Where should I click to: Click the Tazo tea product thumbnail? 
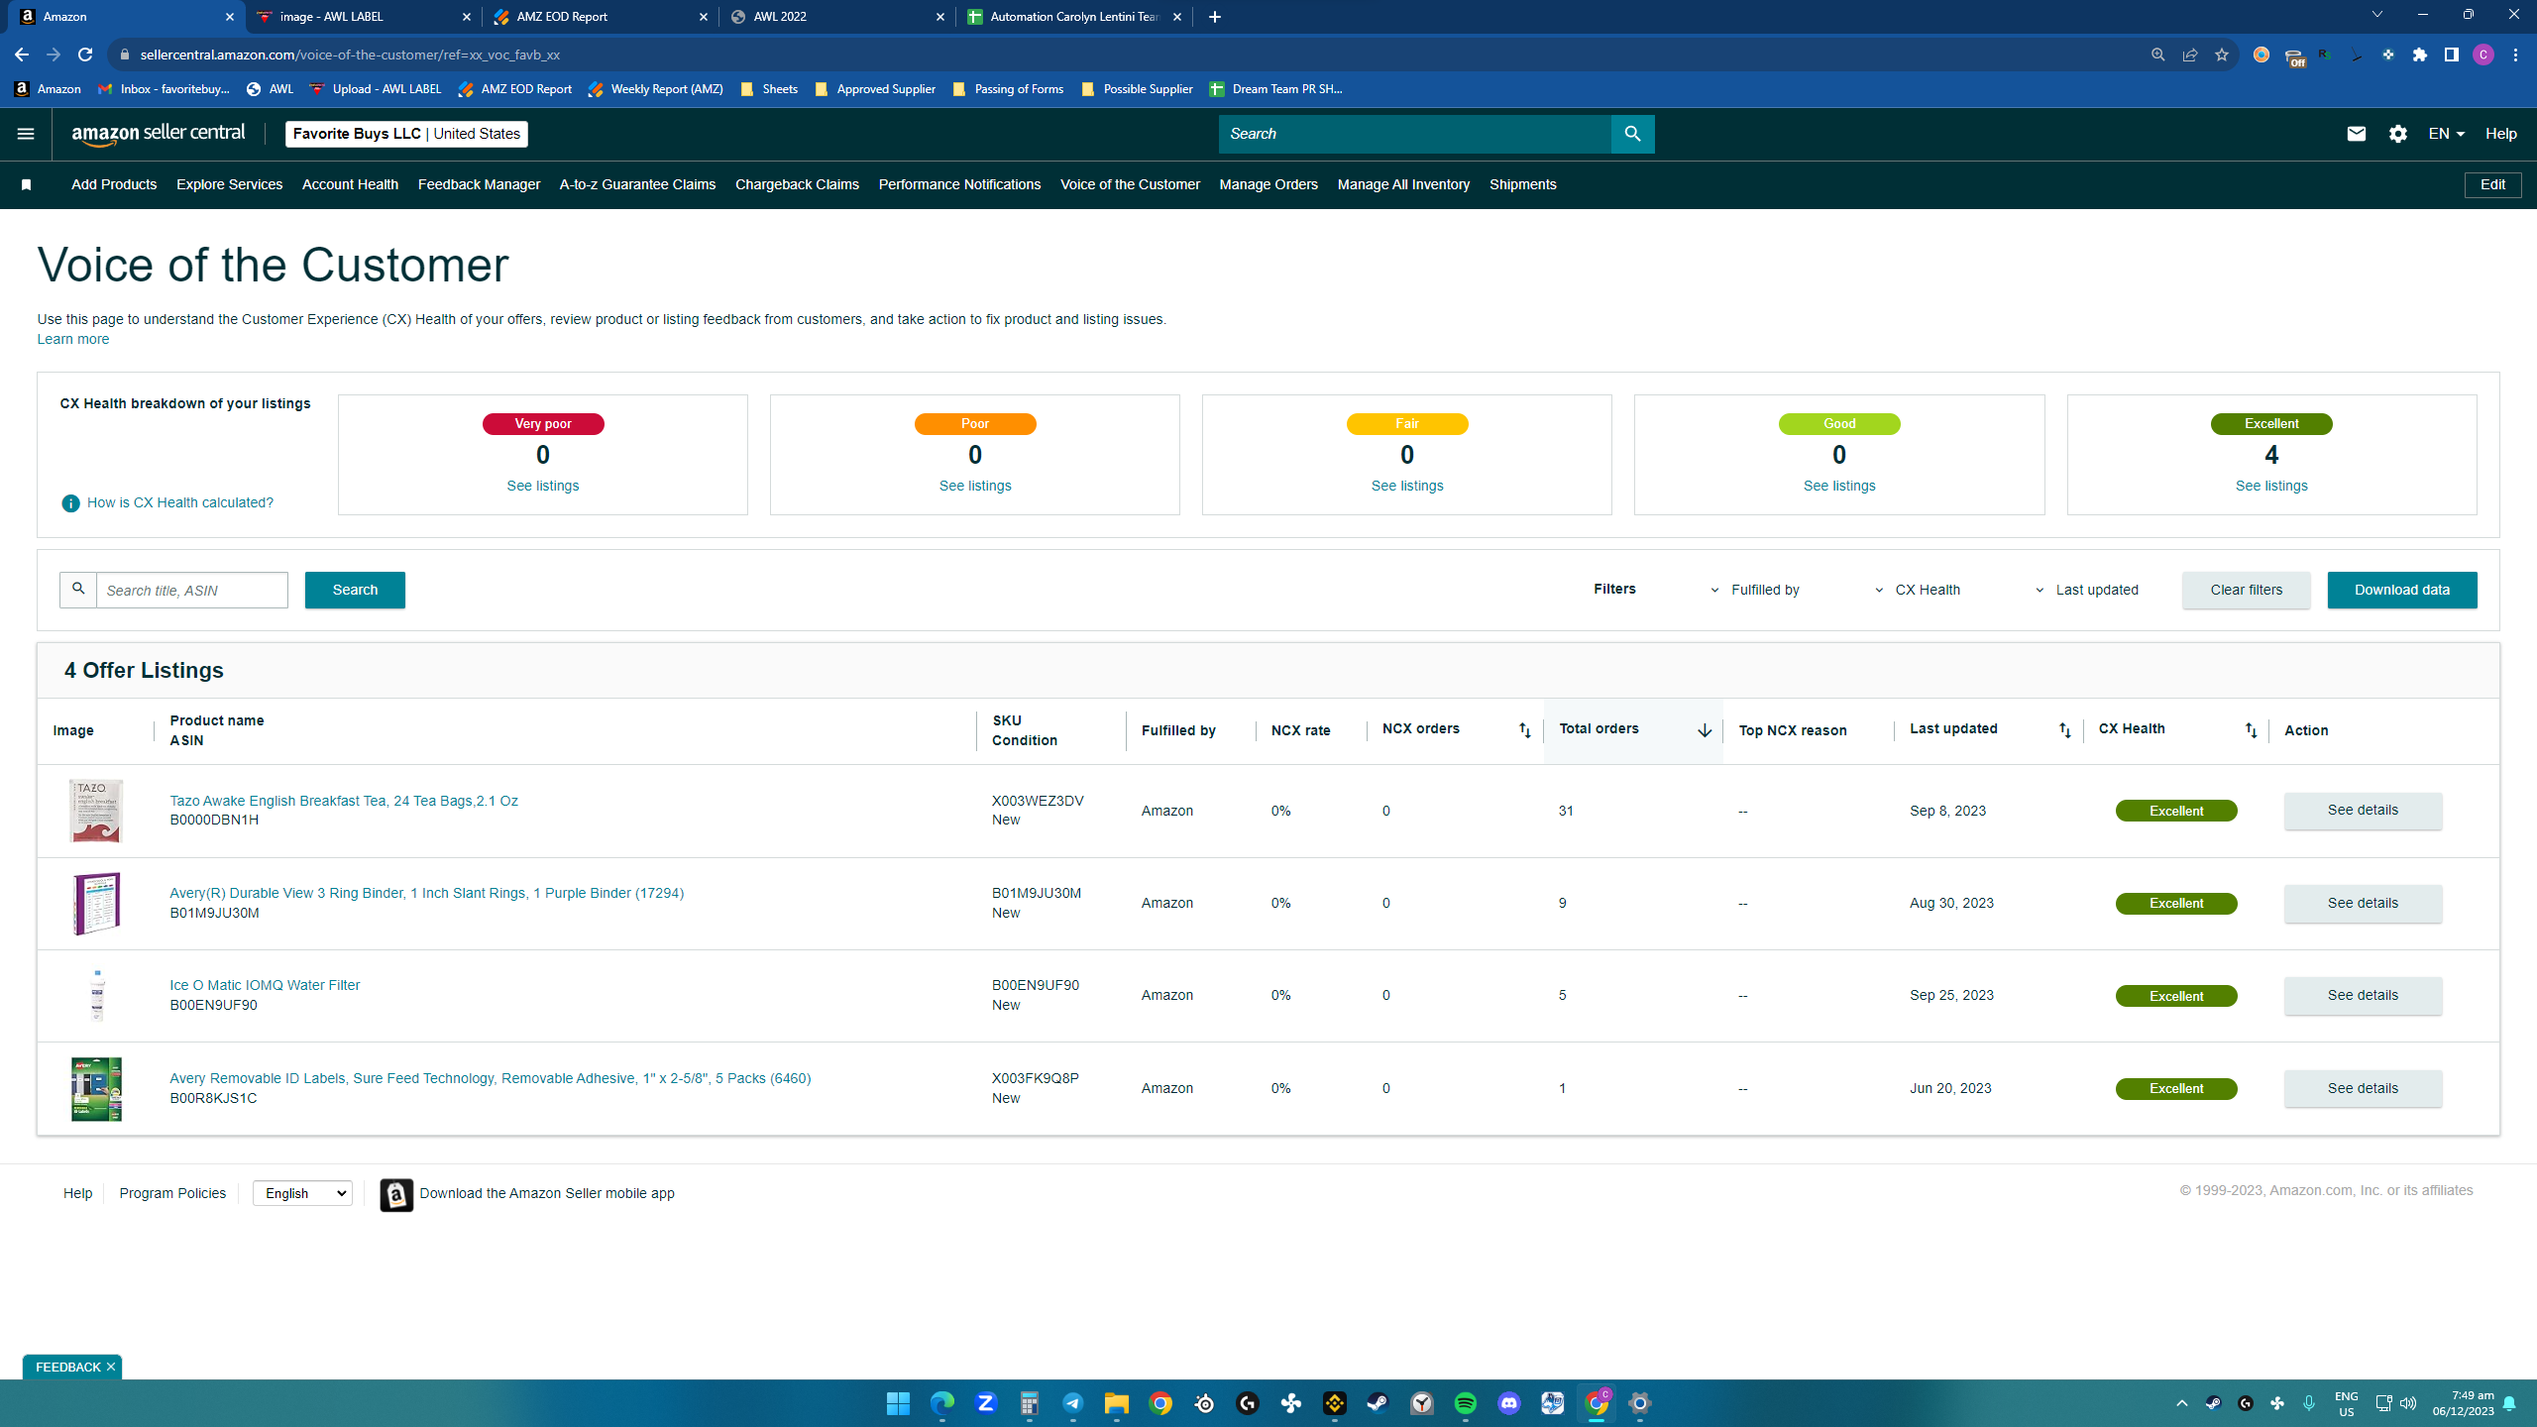pyautogui.click(x=96, y=811)
